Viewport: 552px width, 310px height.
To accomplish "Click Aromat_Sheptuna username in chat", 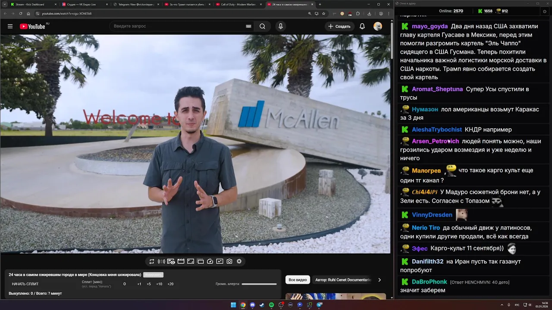I will (x=437, y=89).
